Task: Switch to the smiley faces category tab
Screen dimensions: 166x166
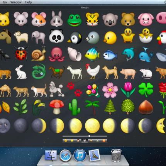Action: [x=66, y=141]
